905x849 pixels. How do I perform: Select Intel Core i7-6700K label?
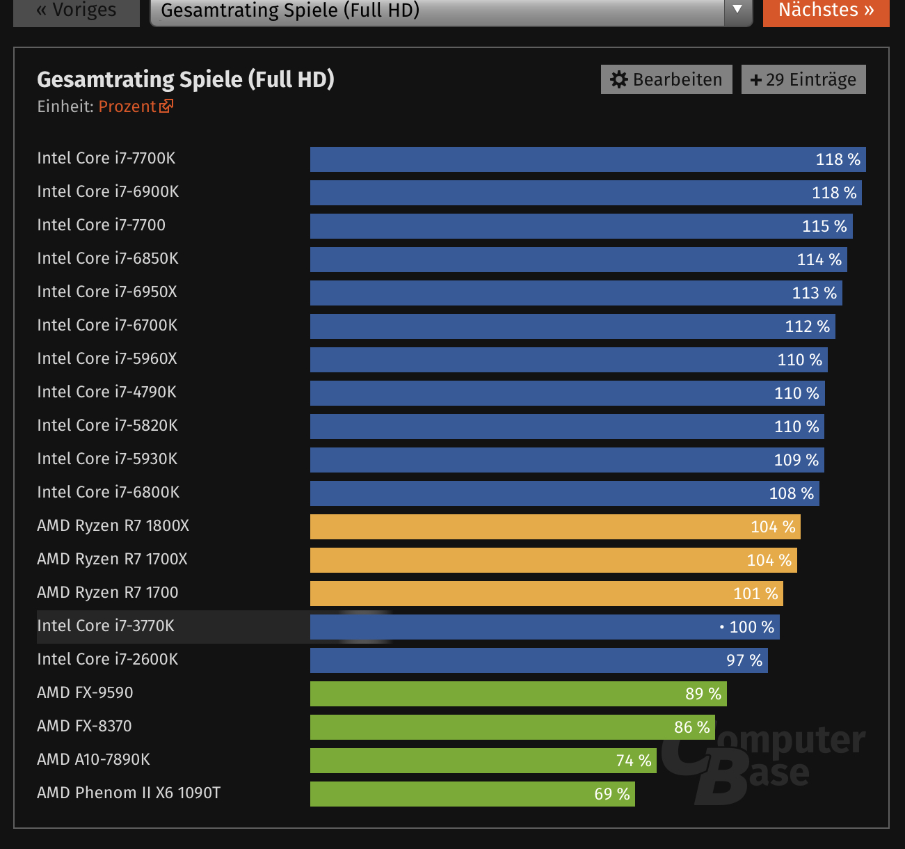[x=107, y=325]
